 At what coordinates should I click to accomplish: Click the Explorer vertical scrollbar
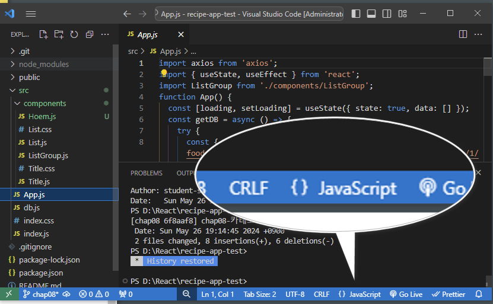pyautogui.click(x=116, y=157)
